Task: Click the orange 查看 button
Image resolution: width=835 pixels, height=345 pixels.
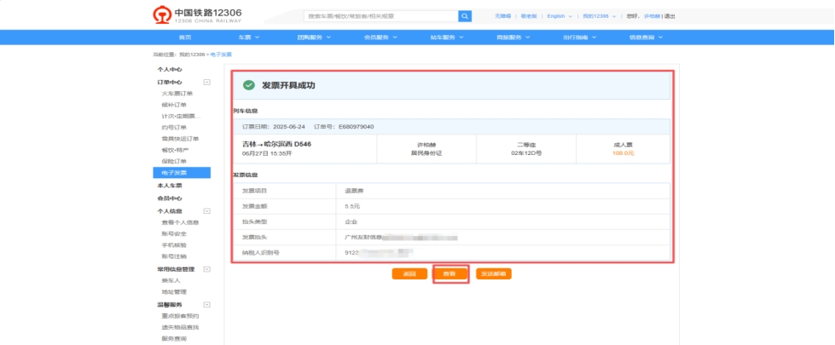Action: (450, 273)
